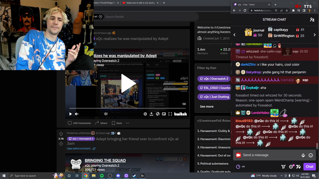The width and height of the screenshot is (319, 179).
Task: Open the chat users list (Community) icon
Action: click(312, 20)
